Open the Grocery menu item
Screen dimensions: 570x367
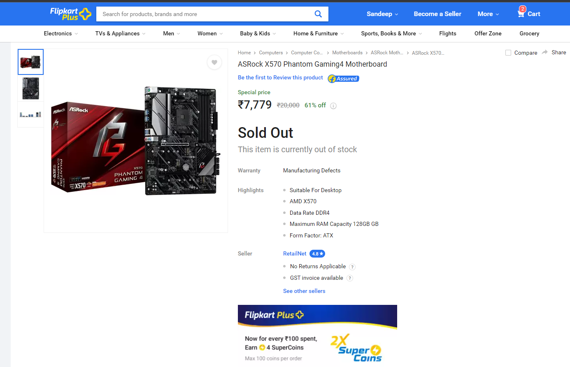click(529, 34)
